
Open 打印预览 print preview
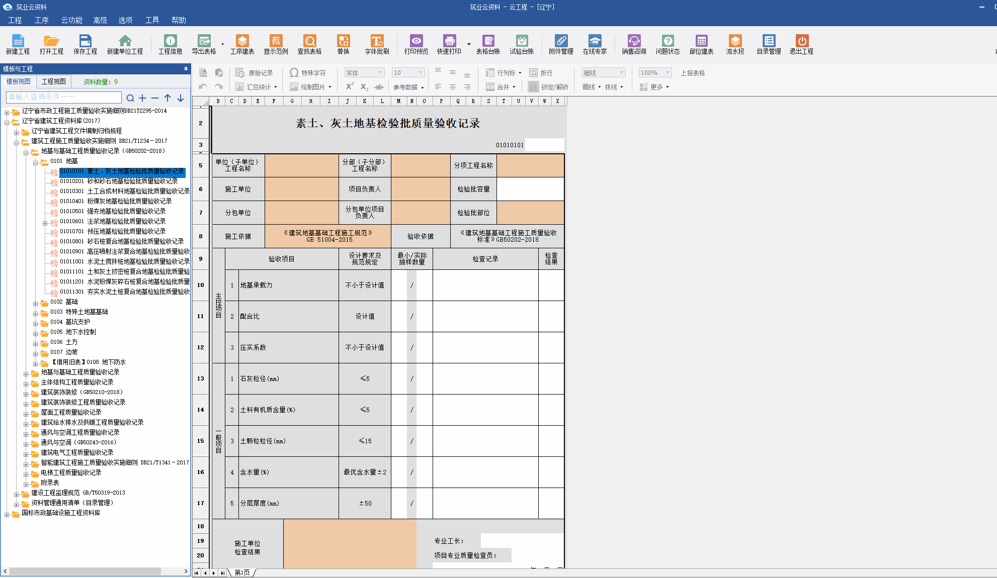pyautogui.click(x=416, y=44)
